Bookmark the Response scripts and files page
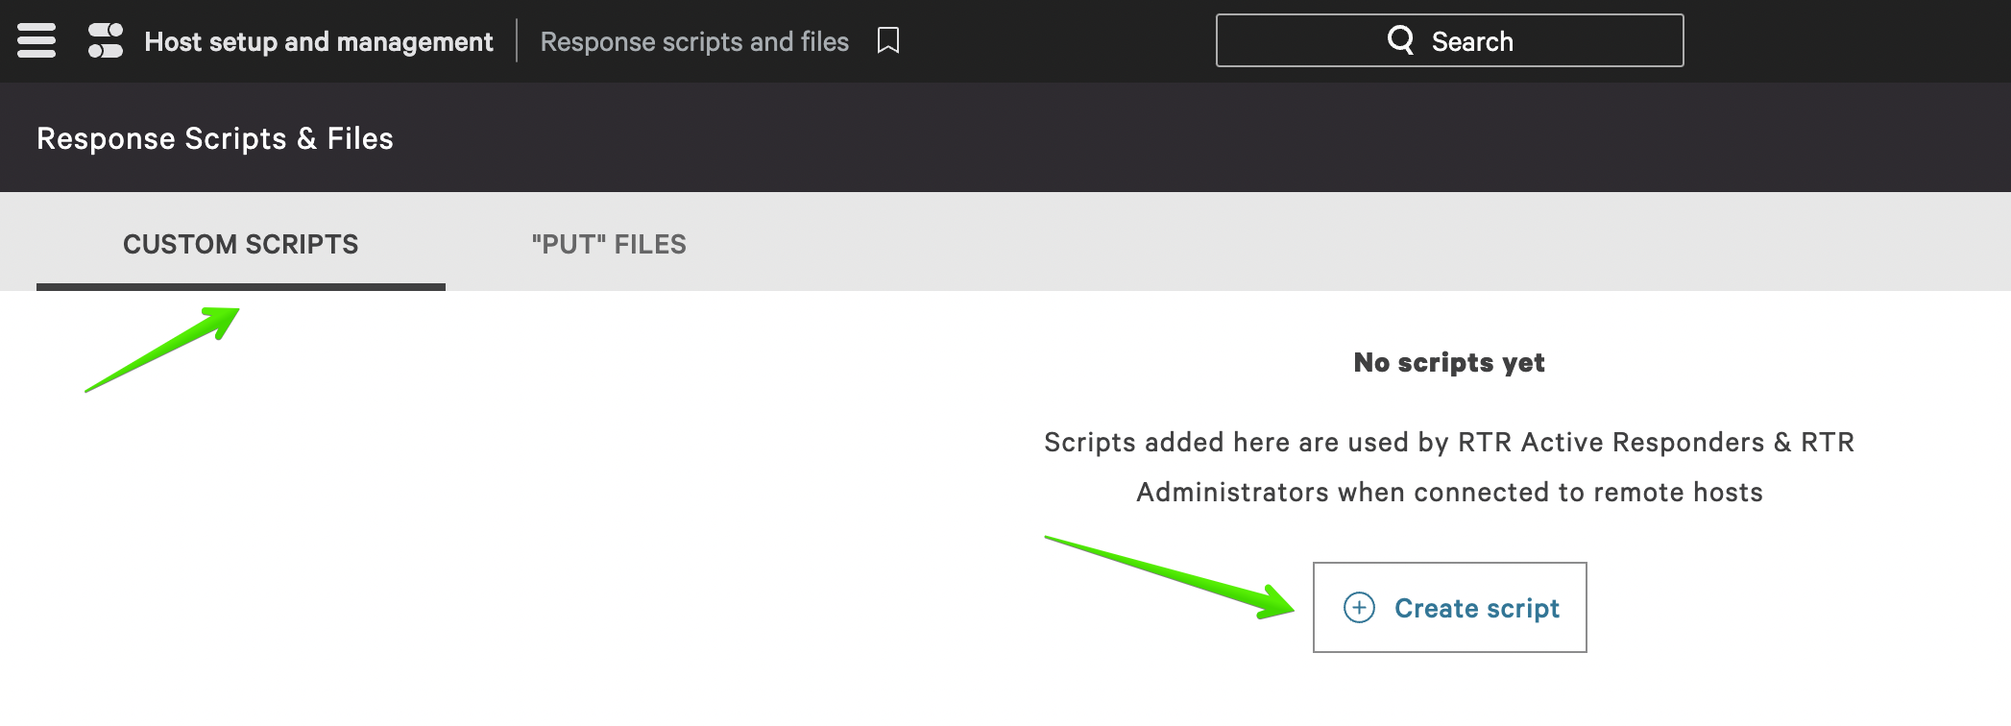The width and height of the screenshot is (2011, 726). coord(888,40)
